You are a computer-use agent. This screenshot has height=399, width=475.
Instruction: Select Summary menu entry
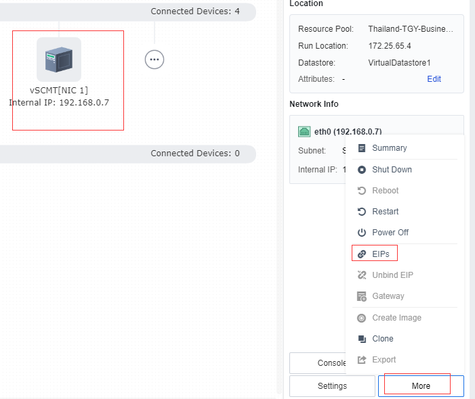(x=389, y=148)
